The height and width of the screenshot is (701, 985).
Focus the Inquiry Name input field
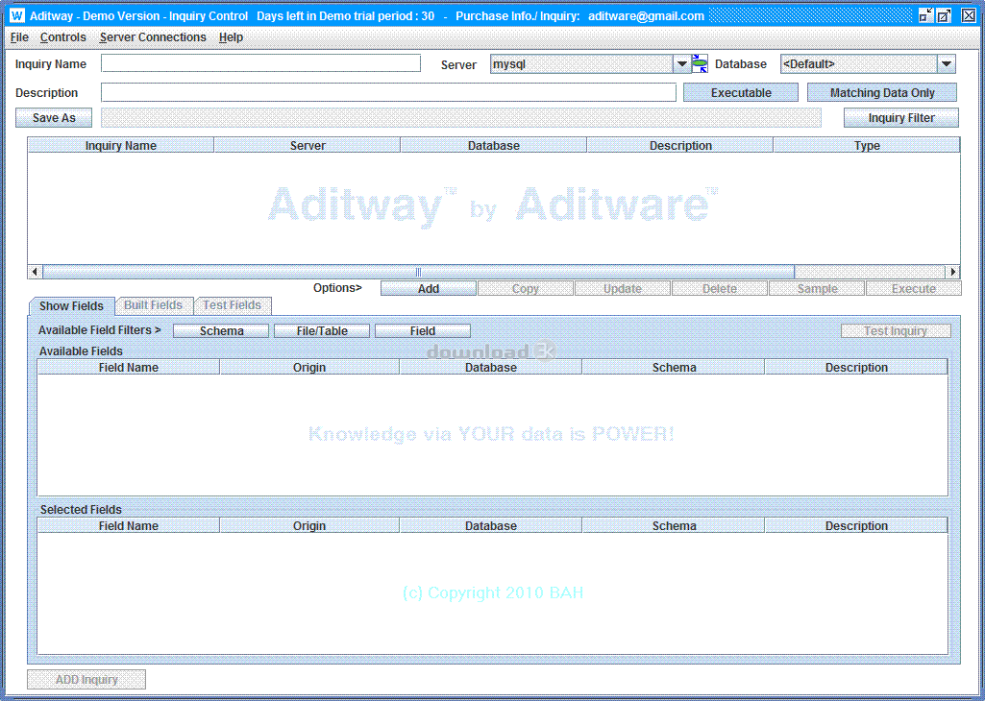[x=260, y=63]
